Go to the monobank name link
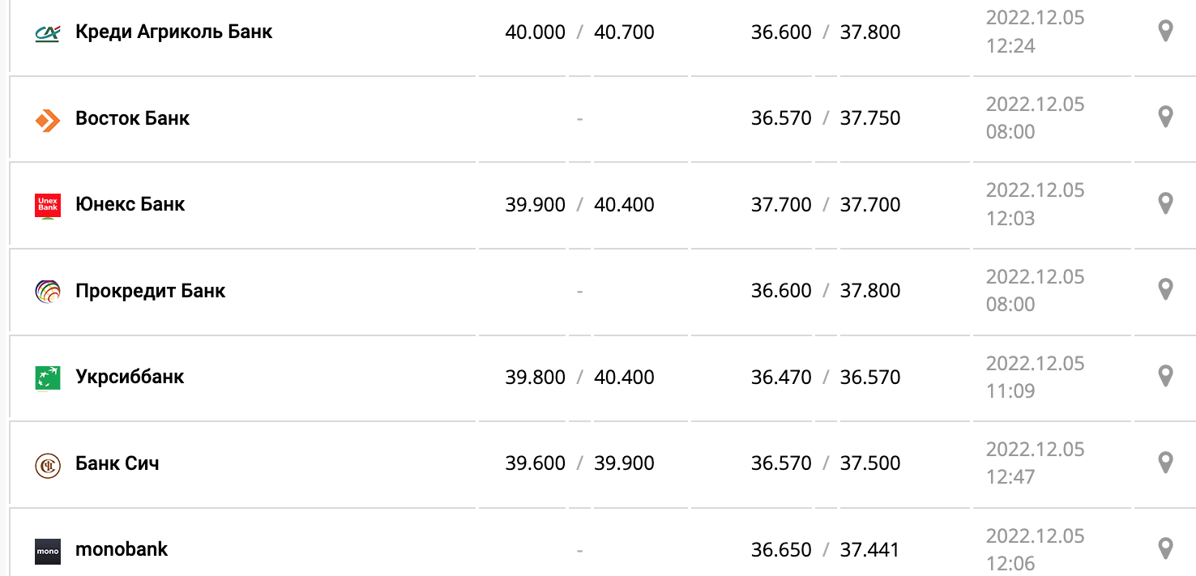 (122, 549)
